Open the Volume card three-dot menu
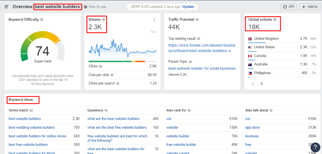Screen dimensions: 322x154 click(x=154, y=20)
